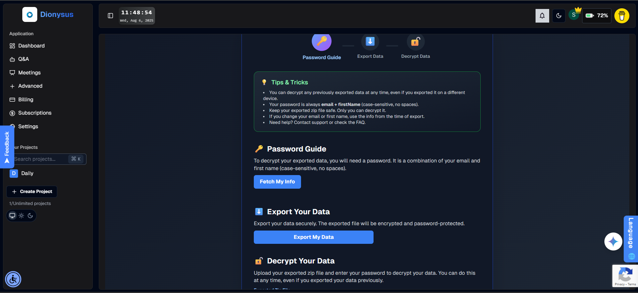Open the accessibility widget
The height and width of the screenshot is (293, 638).
pyautogui.click(x=13, y=279)
